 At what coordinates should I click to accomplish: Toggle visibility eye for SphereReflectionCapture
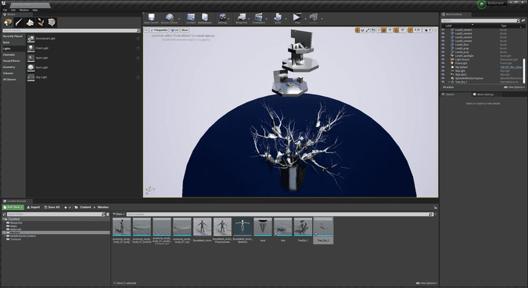pyautogui.click(x=443, y=78)
